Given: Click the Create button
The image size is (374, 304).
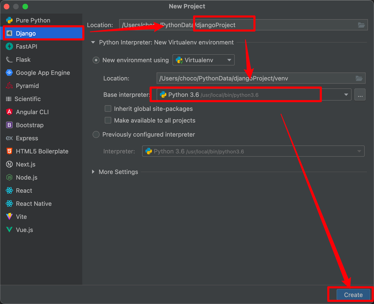Looking at the screenshot, I should click(353, 295).
